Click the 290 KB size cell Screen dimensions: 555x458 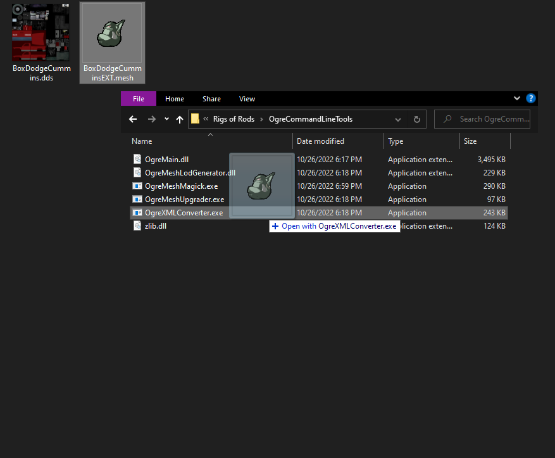coord(494,186)
